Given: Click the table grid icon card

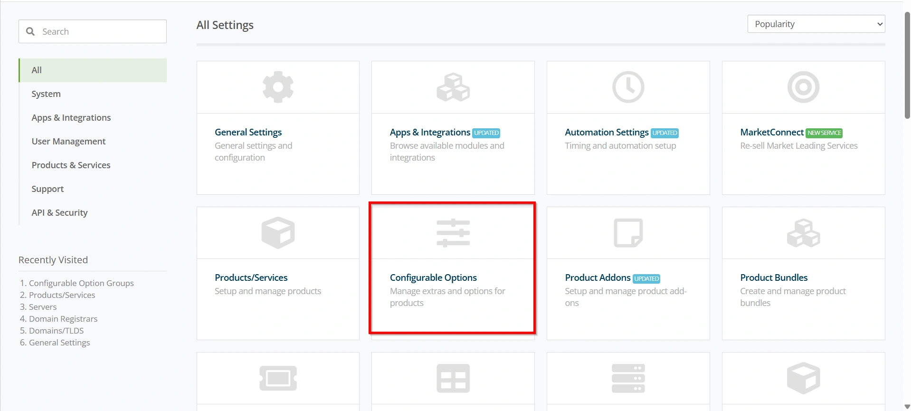Looking at the screenshot, I should click(x=453, y=378).
